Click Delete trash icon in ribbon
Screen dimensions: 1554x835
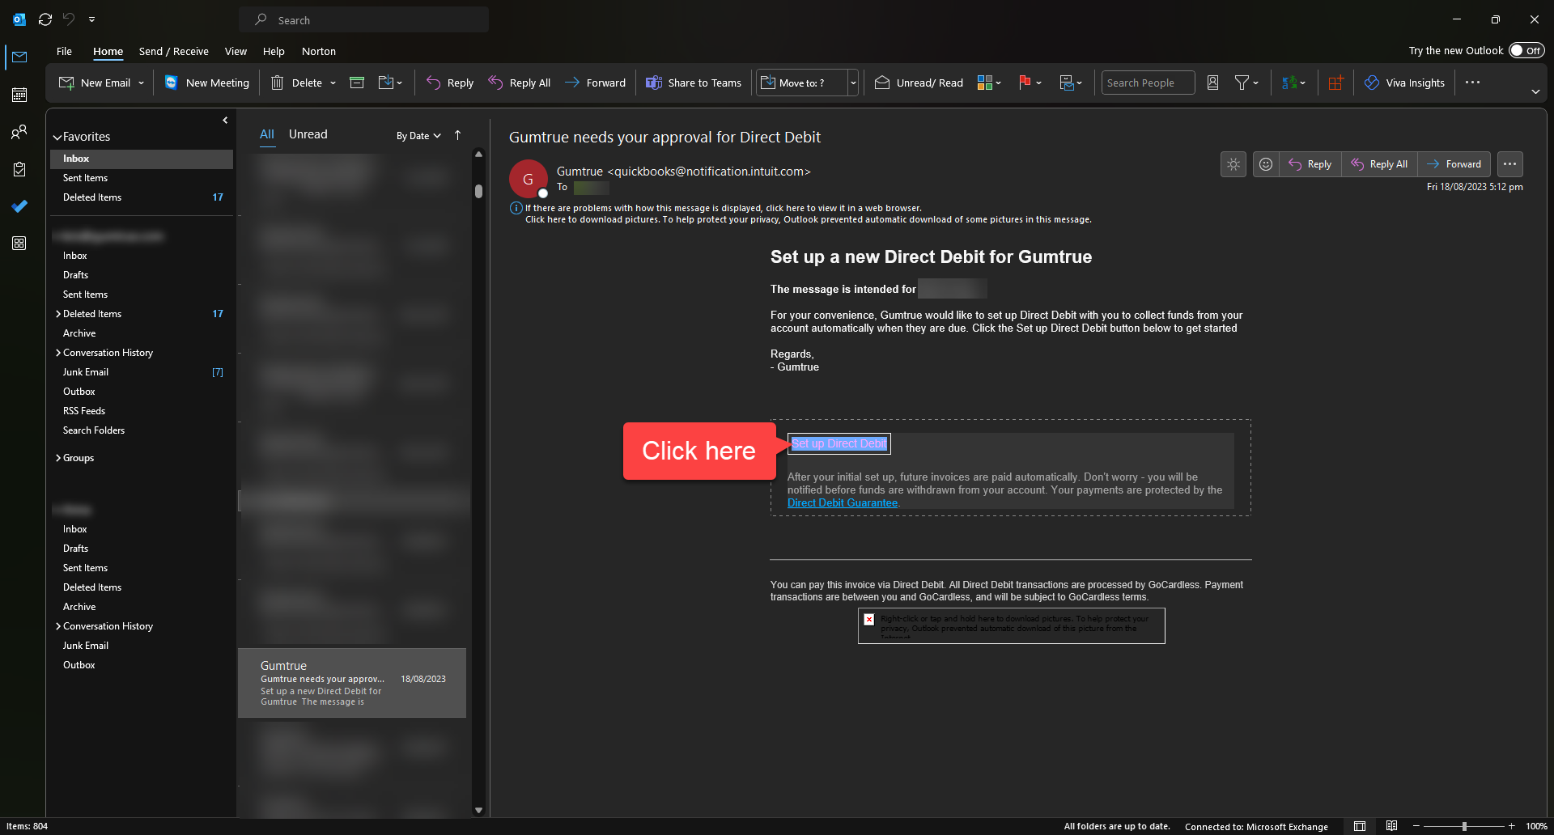click(x=278, y=83)
